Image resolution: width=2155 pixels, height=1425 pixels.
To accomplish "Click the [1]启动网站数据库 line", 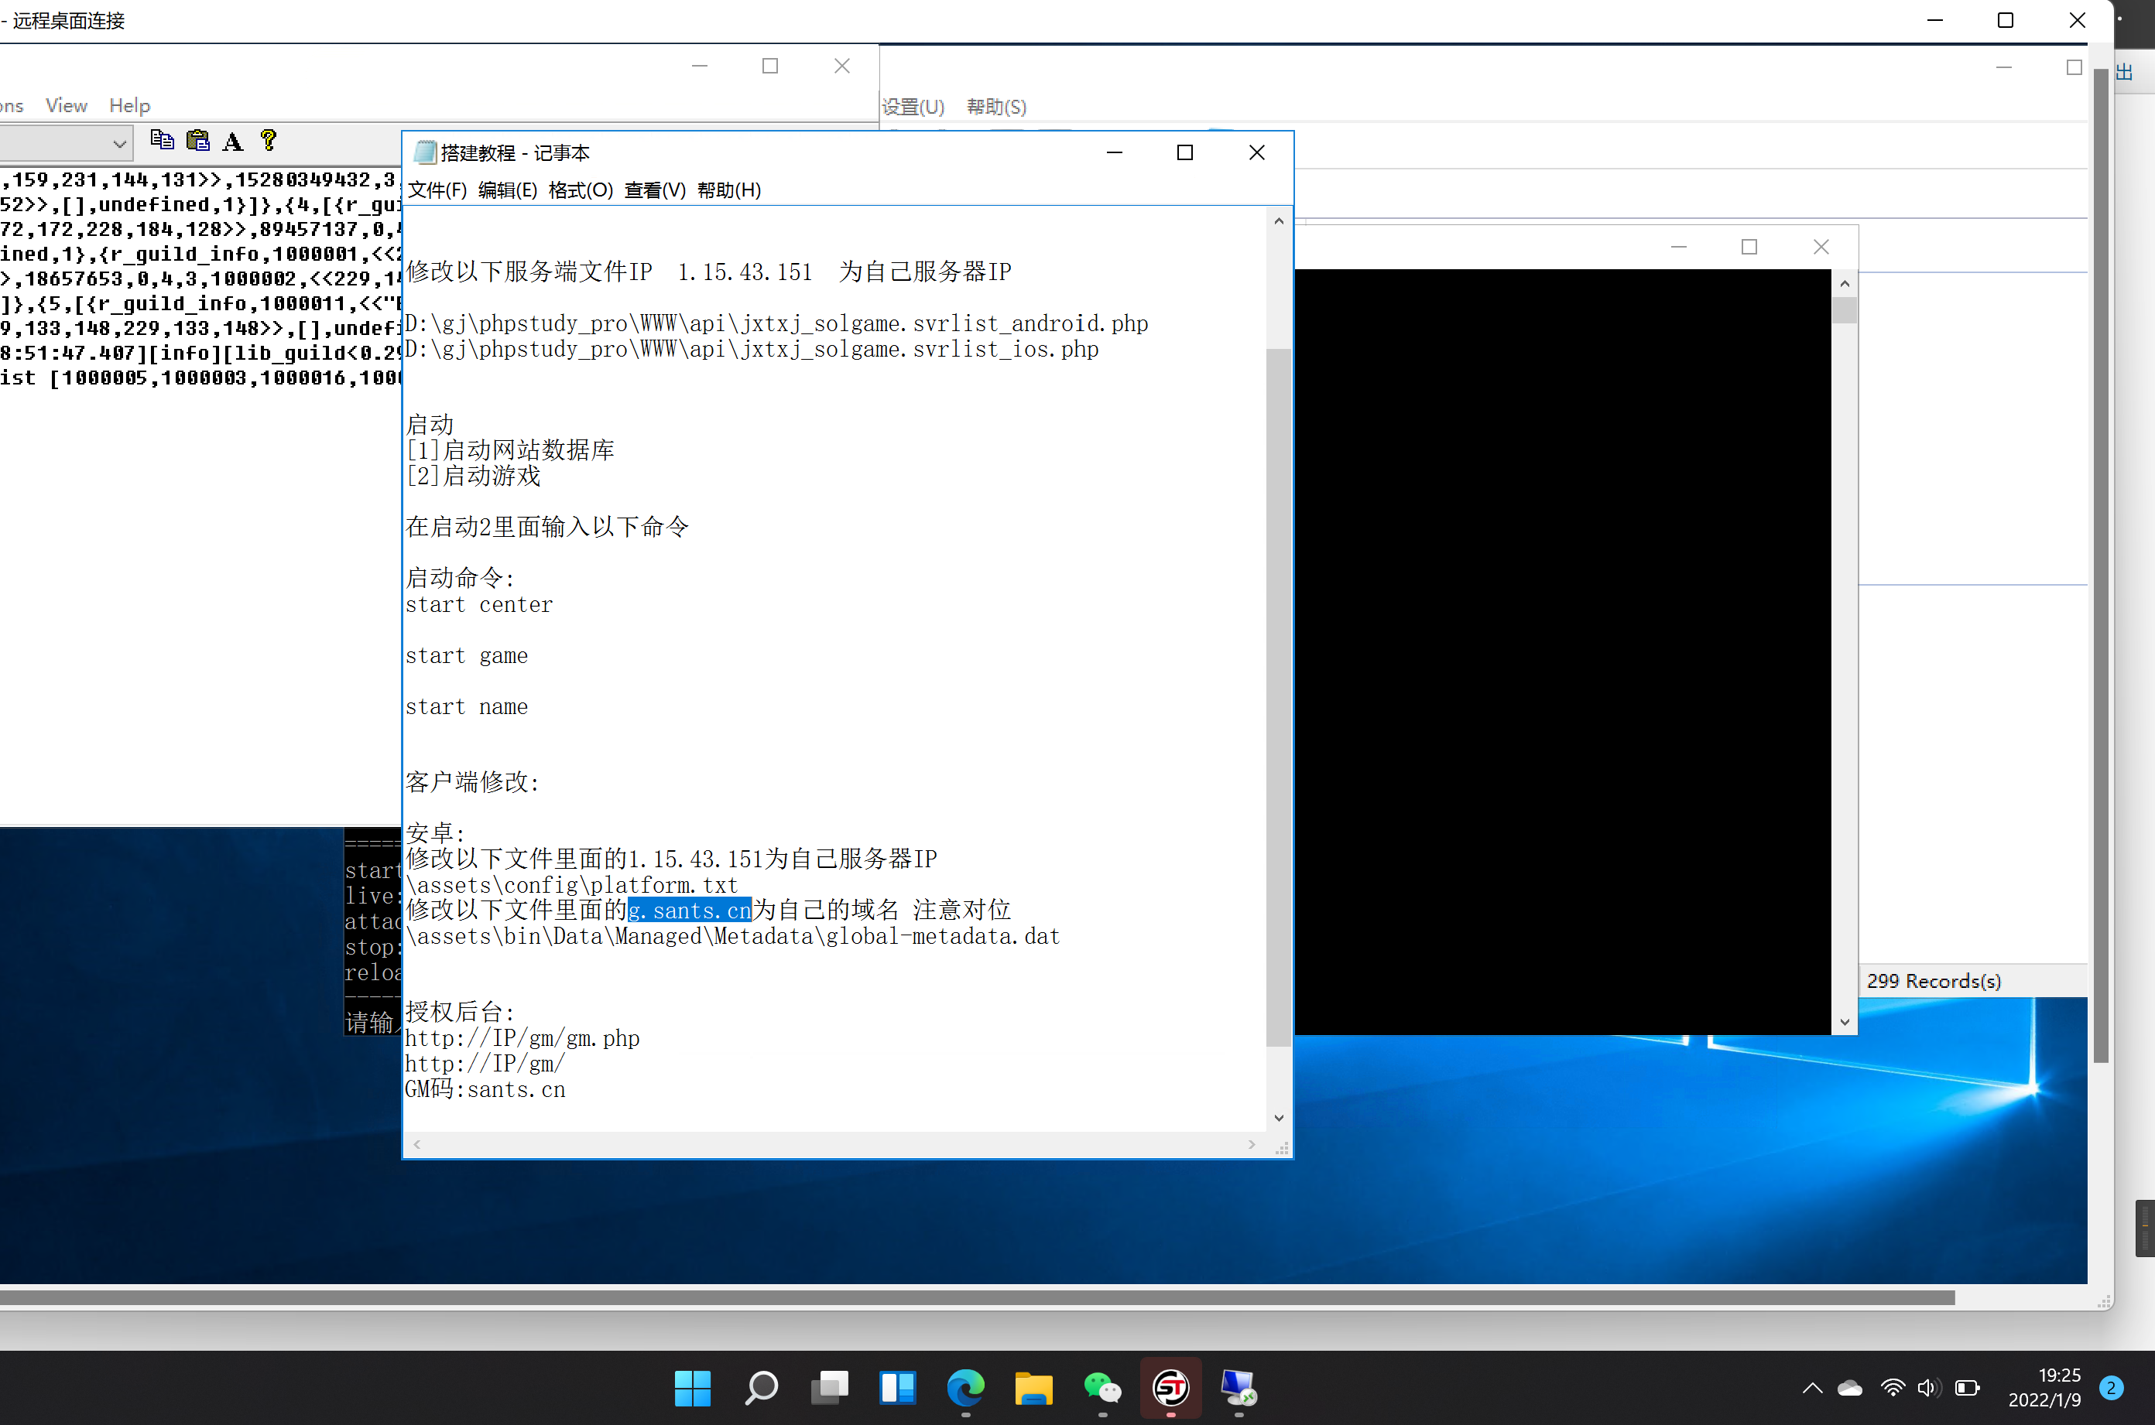I will pos(510,449).
